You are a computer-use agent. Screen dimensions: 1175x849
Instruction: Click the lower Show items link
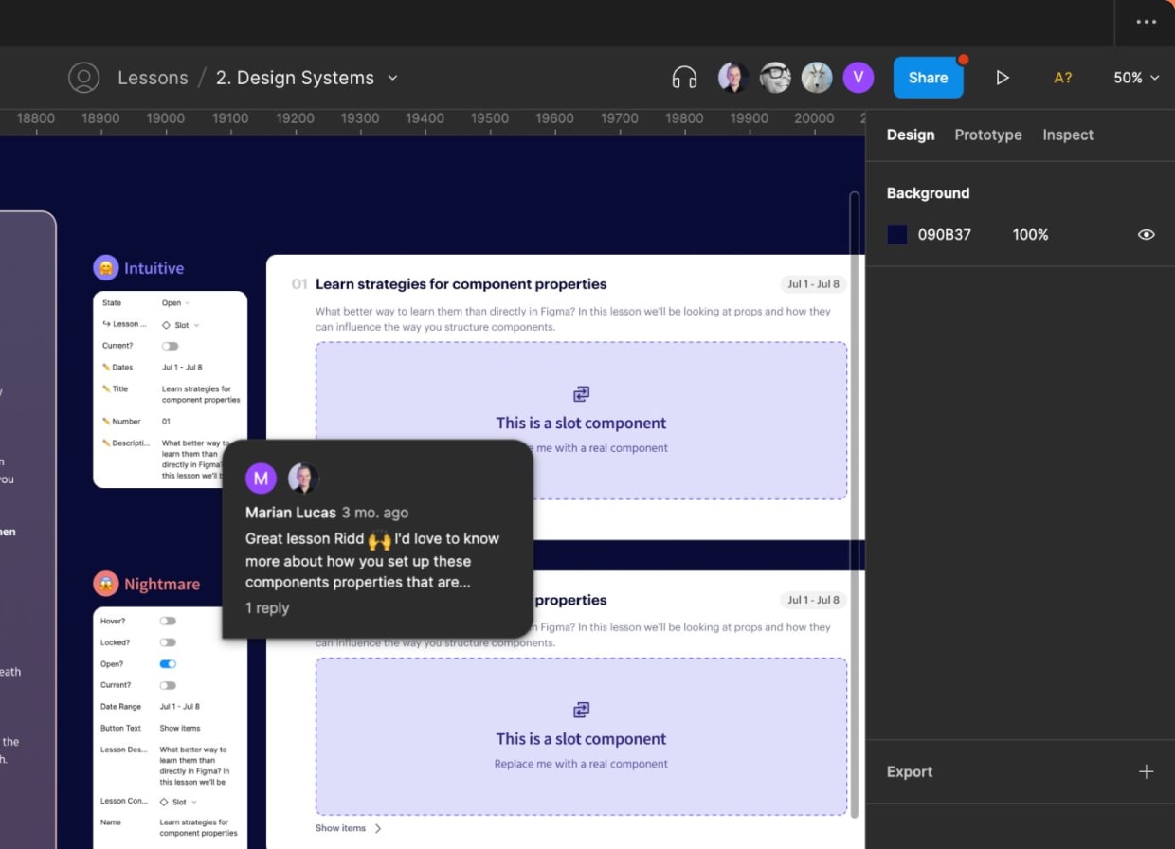pyautogui.click(x=340, y=828)
